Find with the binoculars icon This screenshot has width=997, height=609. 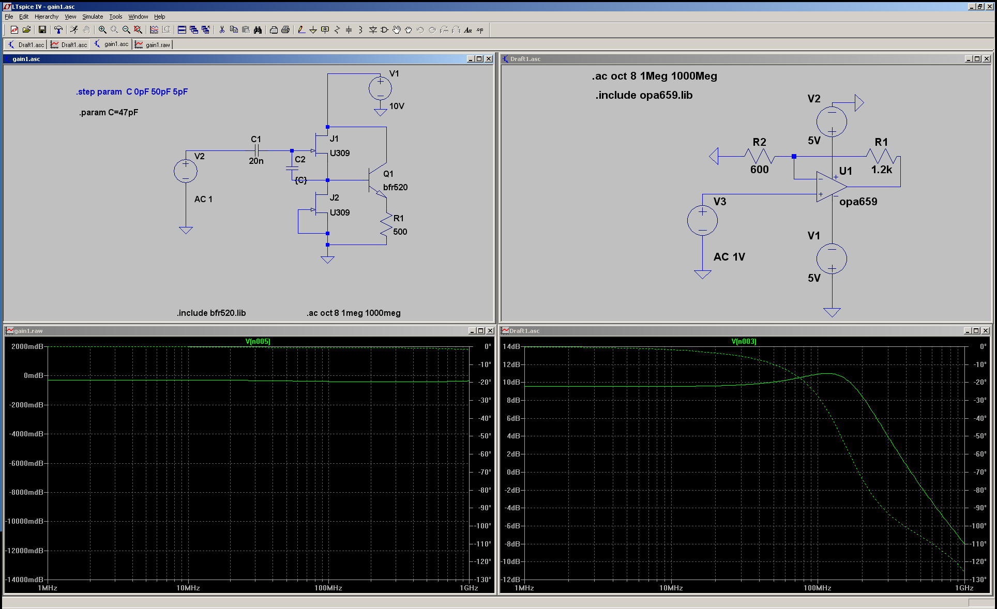tap(258, 30)
